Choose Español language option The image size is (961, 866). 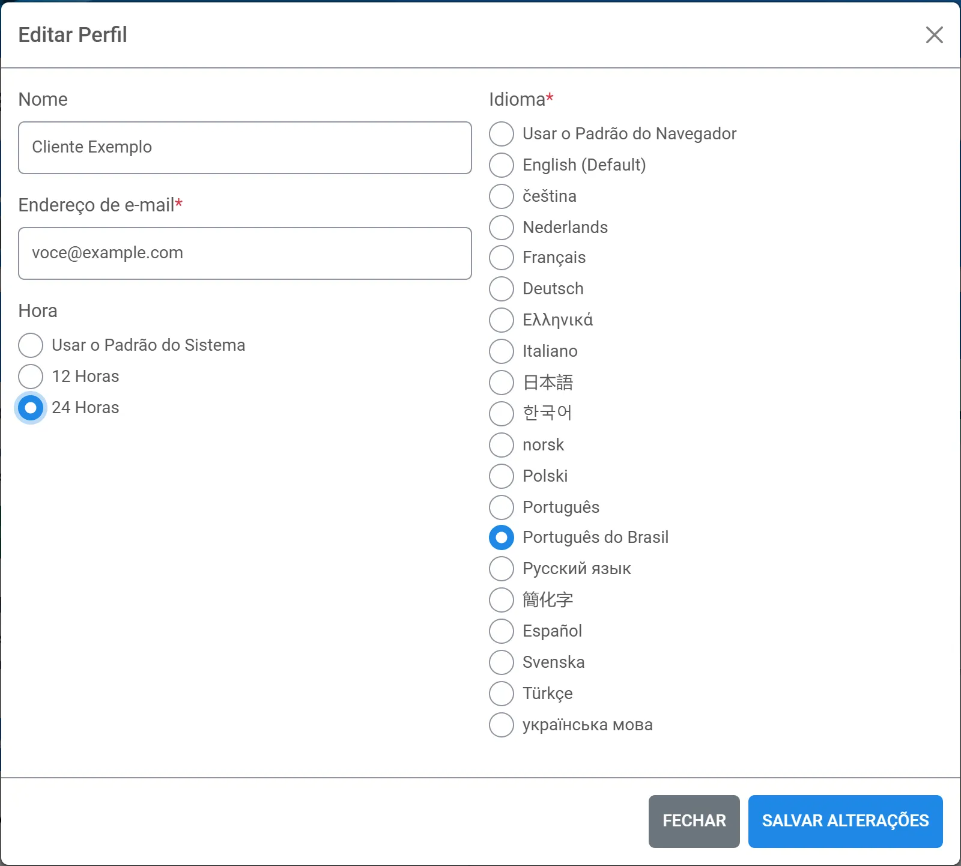pos(502,631)
